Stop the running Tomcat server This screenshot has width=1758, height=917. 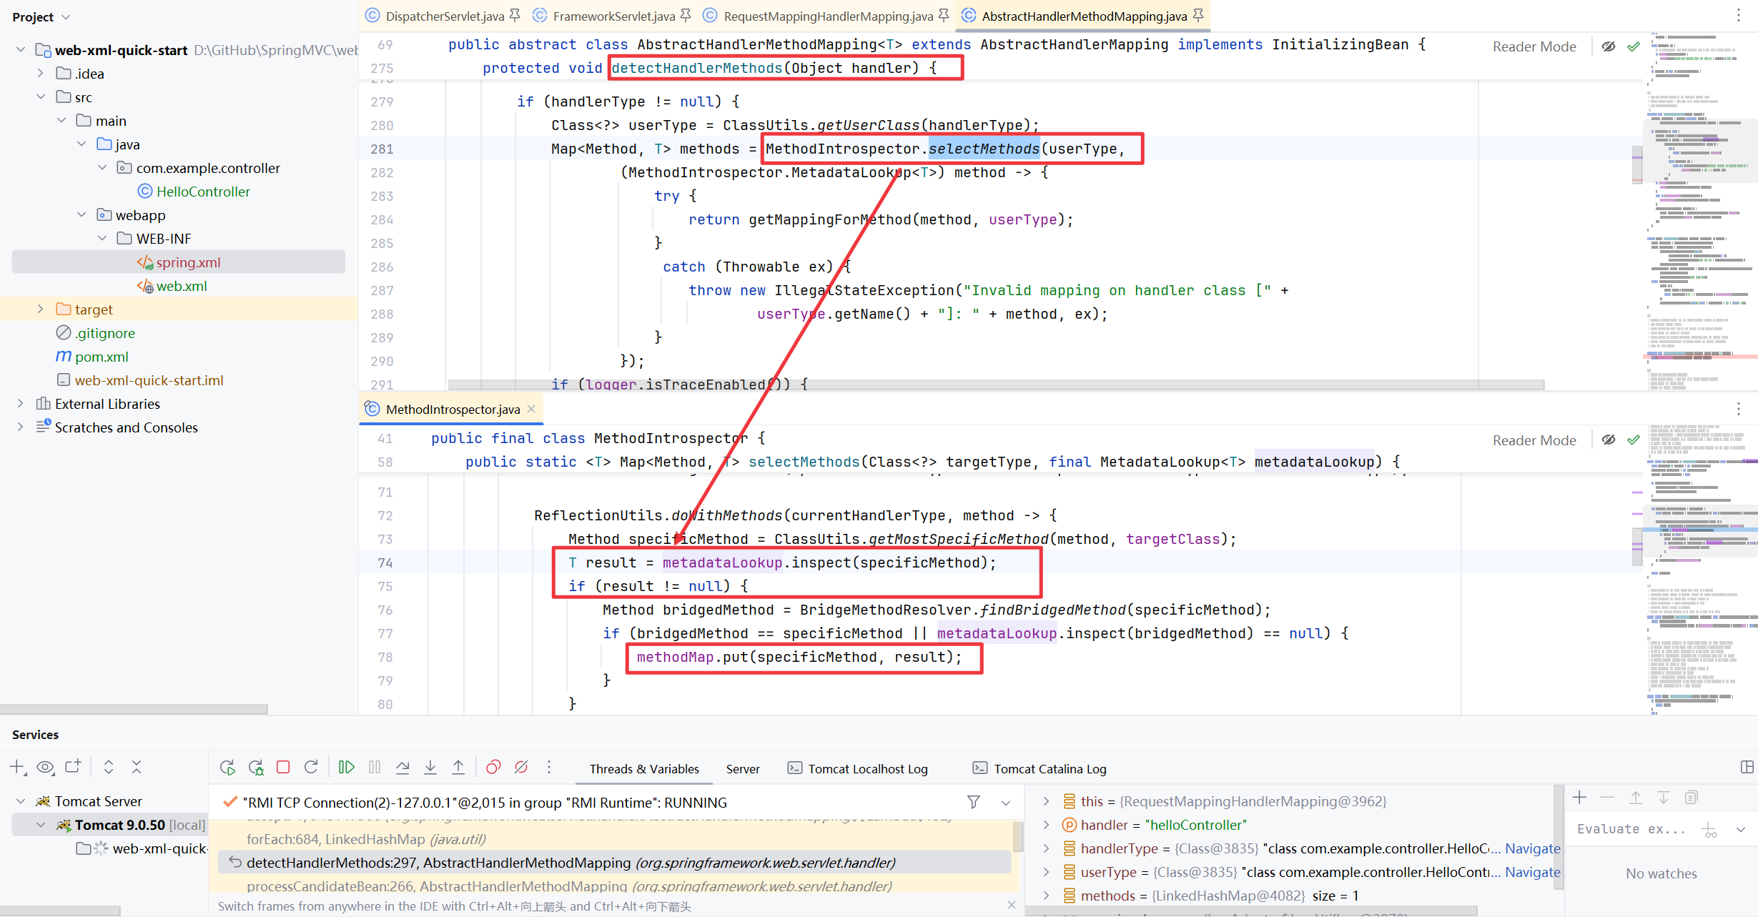point(283,767)
